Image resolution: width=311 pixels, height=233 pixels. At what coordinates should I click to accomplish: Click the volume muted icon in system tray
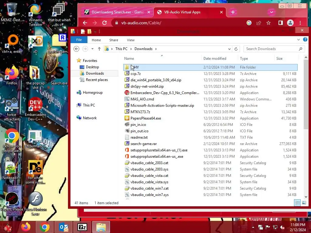point(282,227)
